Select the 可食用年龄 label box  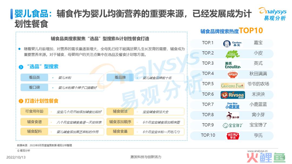(34, 111)
